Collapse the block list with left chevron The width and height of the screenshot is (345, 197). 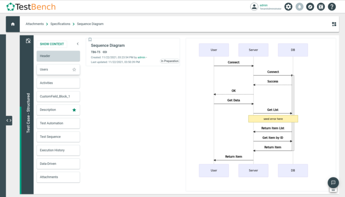[78, 44]
